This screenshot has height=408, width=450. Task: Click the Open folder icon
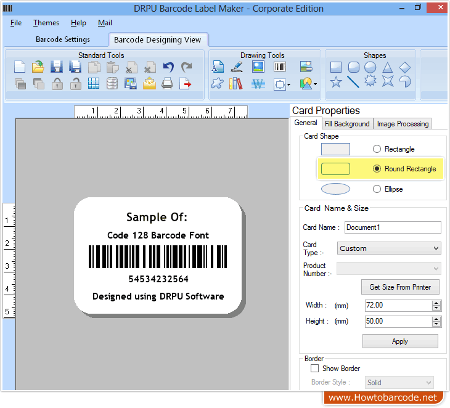click(38, 67)
